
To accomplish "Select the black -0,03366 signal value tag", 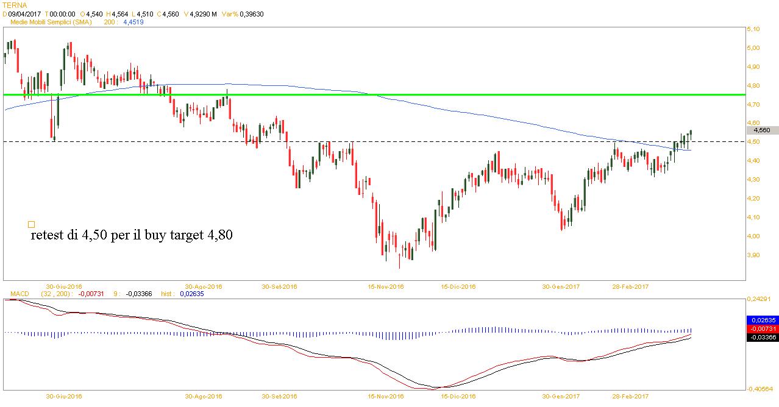I will (761, 338).
